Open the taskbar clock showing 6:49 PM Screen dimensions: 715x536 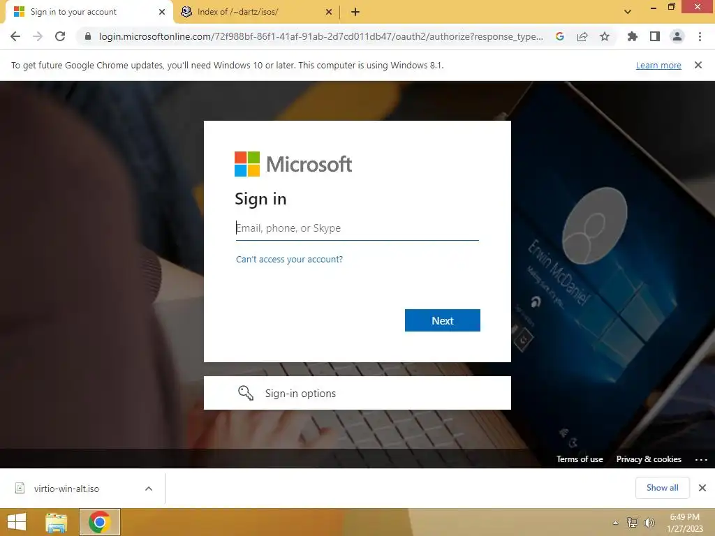coord(685,523)
